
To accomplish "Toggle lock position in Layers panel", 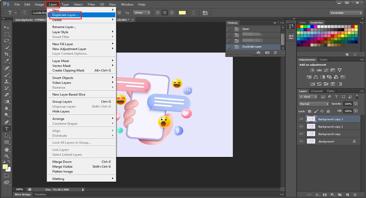I will coord(322,111).
